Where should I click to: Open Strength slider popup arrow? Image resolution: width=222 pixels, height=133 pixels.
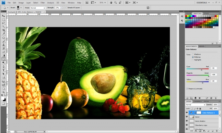[61, 8]
